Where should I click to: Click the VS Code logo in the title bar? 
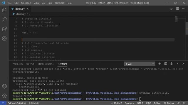3,3
